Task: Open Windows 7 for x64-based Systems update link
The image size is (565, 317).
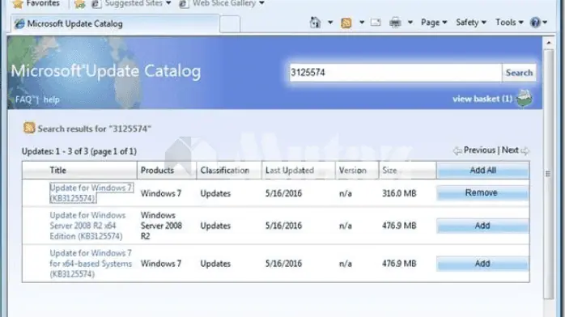Action: point(91,264)
